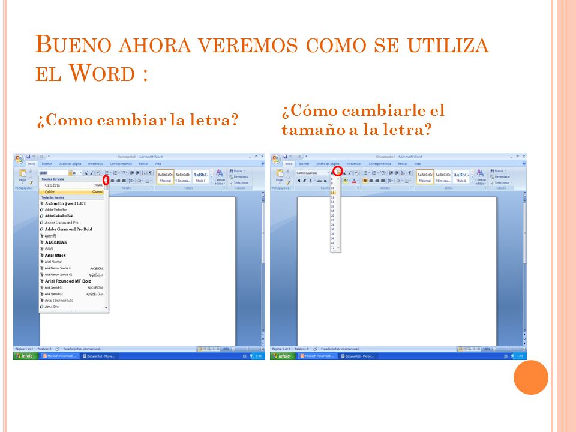Screen dimensions: 576x432
Task: Click the Office button in the font-list Word window
Action: pos(19,159)
